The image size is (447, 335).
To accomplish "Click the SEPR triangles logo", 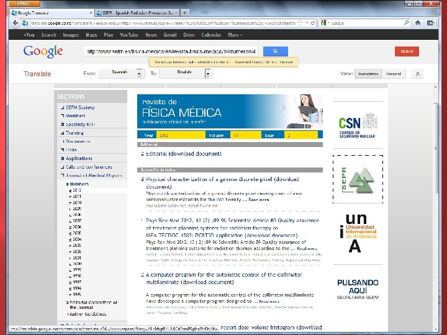I will [x=358, y=179].
